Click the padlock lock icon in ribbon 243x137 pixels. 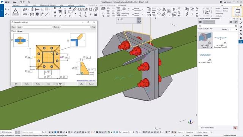[96, 14]
